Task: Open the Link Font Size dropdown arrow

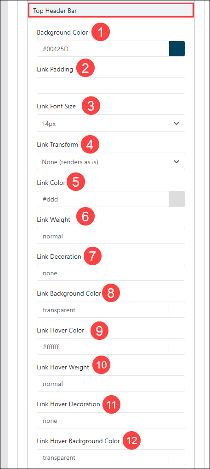Action: 176,123
